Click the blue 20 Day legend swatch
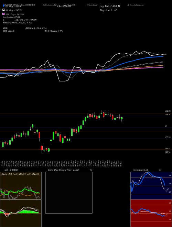 point(3,6)
